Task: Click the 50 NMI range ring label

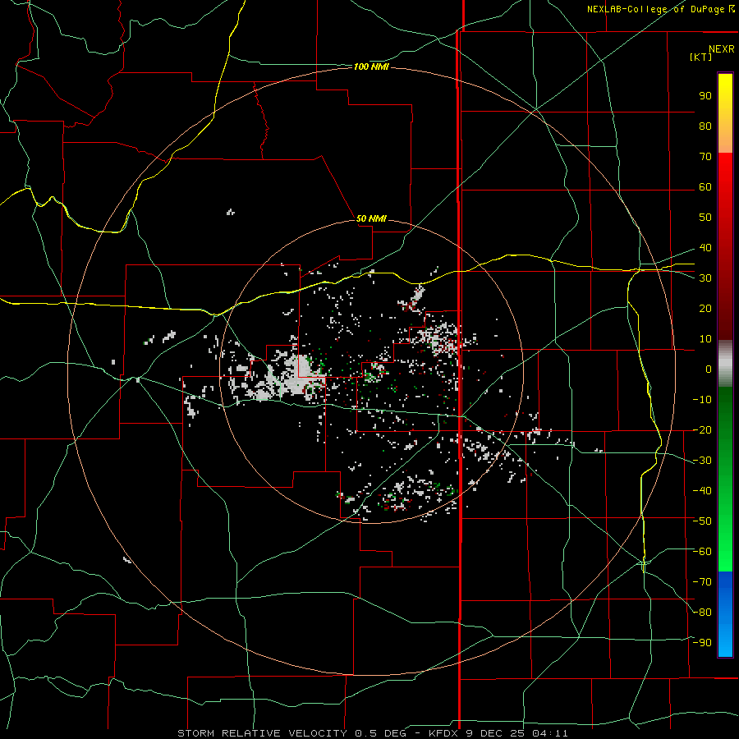Action: (371, 218)
